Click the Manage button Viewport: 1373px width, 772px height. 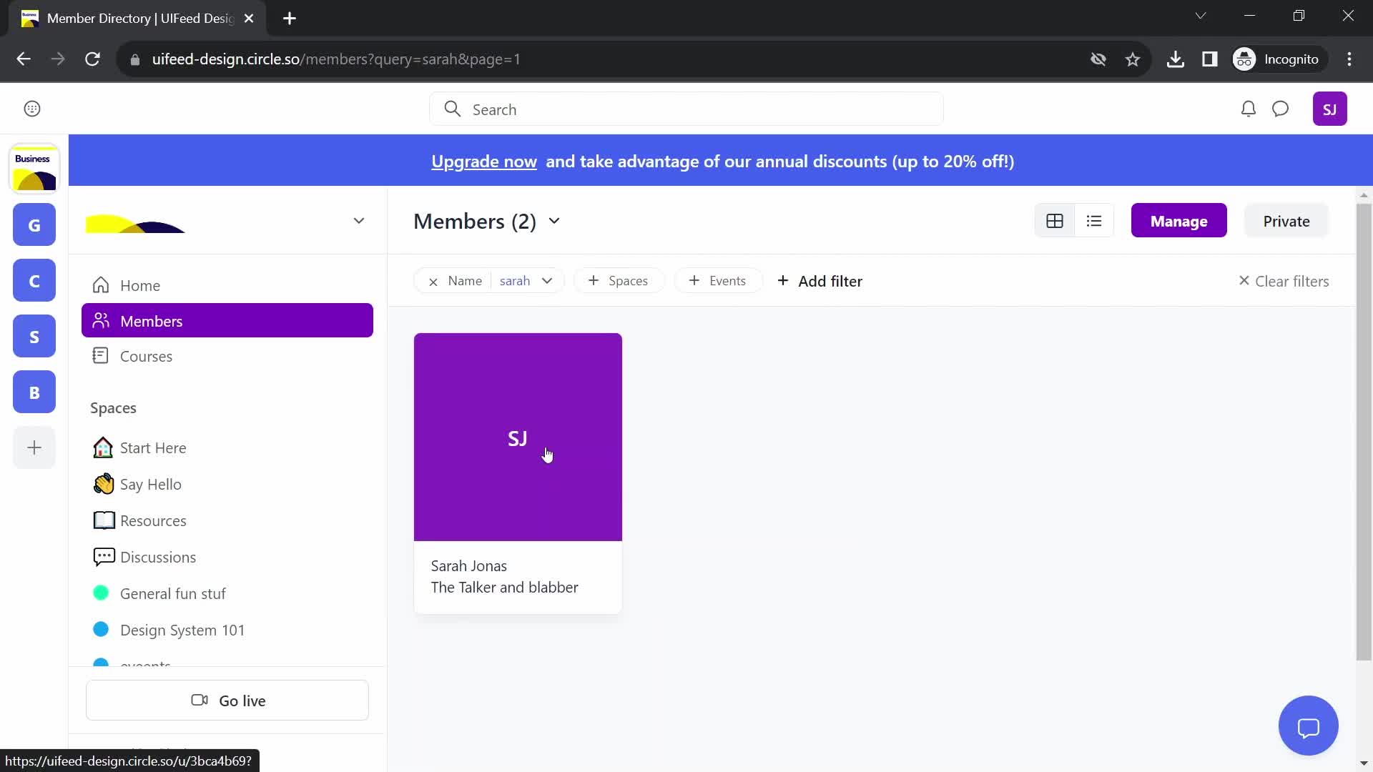click(1180, 221)
